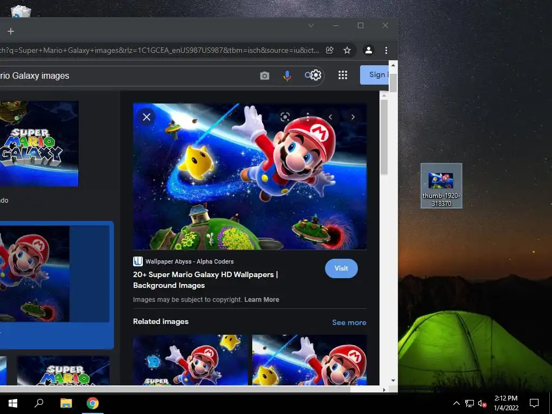Open the first related image thumbnail with blue star
Image resolution: width=552 pixels, height=414 pixels.
click(x=190, y=360)
